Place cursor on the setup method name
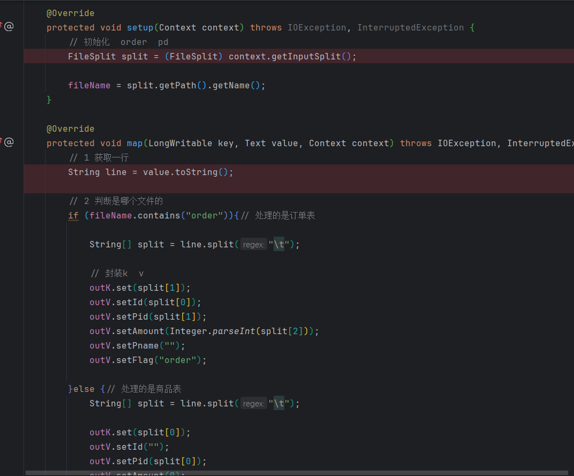The height and width of the screenshot is (476, 574). click(140, 28)
